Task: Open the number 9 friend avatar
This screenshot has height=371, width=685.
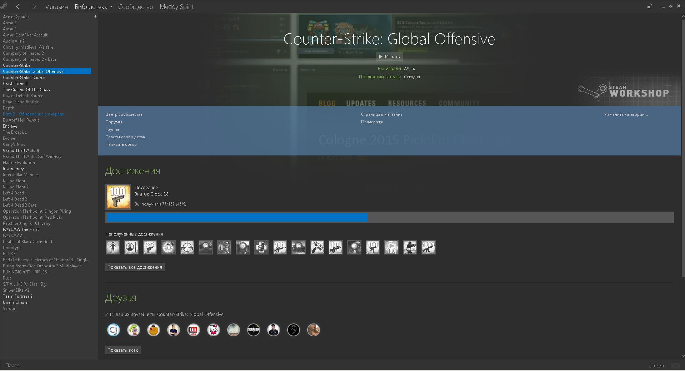Action: pos(294,330)
